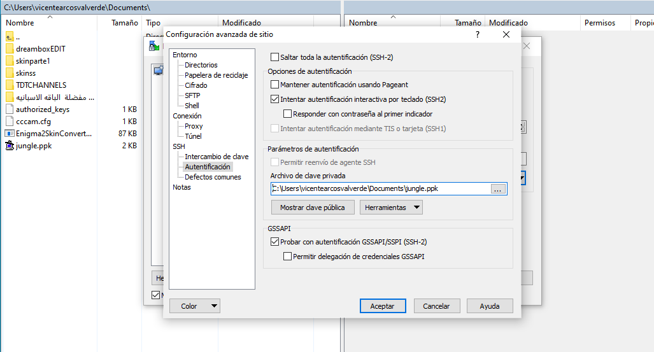The width and height of the screenshot is (654, 352).
Task: Open the Herramientas dropdown button
Action: click(391, 208)
